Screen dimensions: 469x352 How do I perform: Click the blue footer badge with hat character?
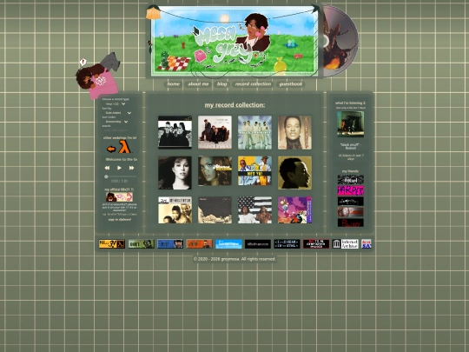(x=170, y=244)
